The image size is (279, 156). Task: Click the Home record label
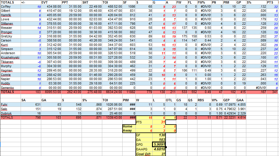point(129,126)
